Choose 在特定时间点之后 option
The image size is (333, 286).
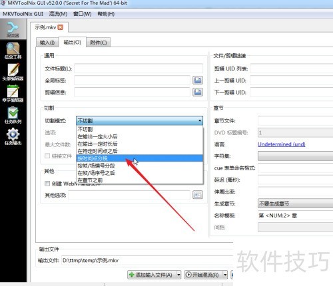pyautogui.click(x=140, y=151)
